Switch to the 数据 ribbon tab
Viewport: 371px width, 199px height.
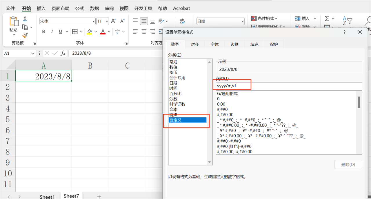click(94, 8)
